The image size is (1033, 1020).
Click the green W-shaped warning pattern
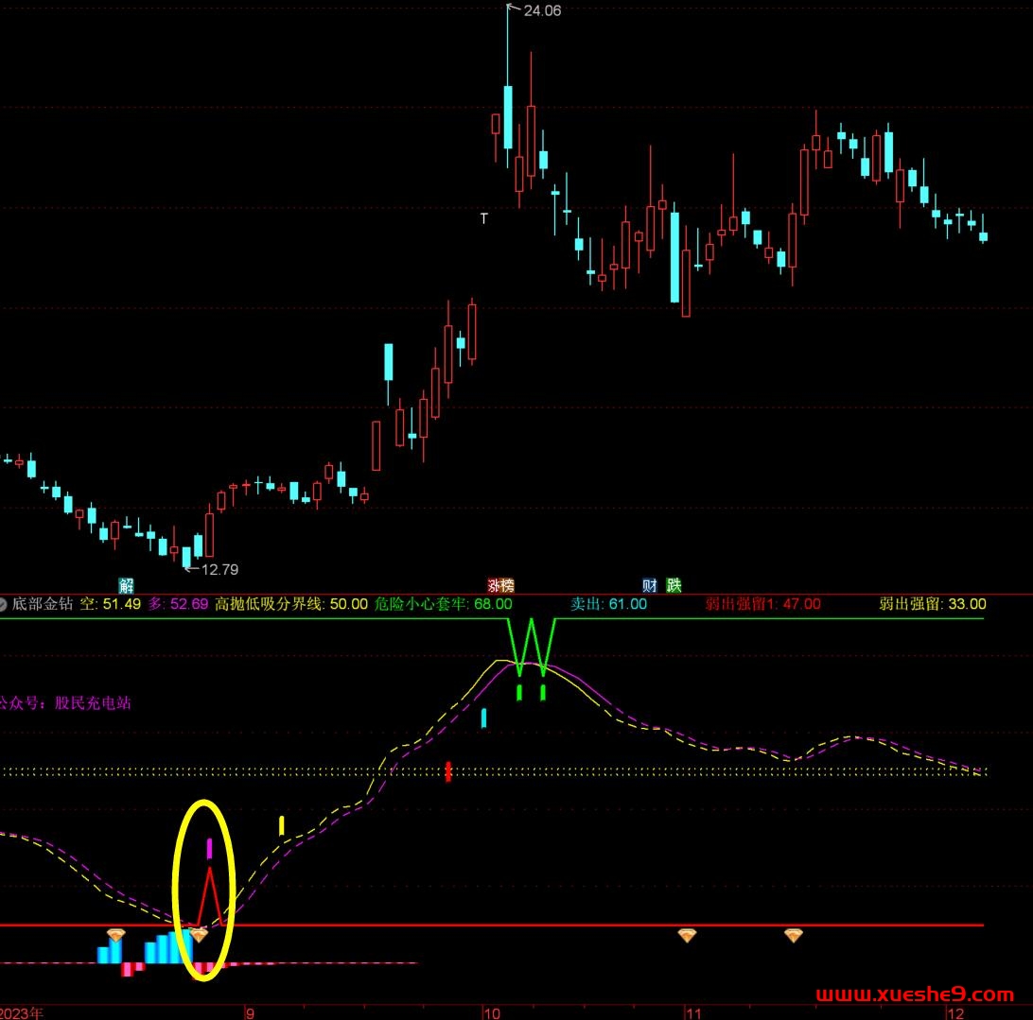[531, 645]
